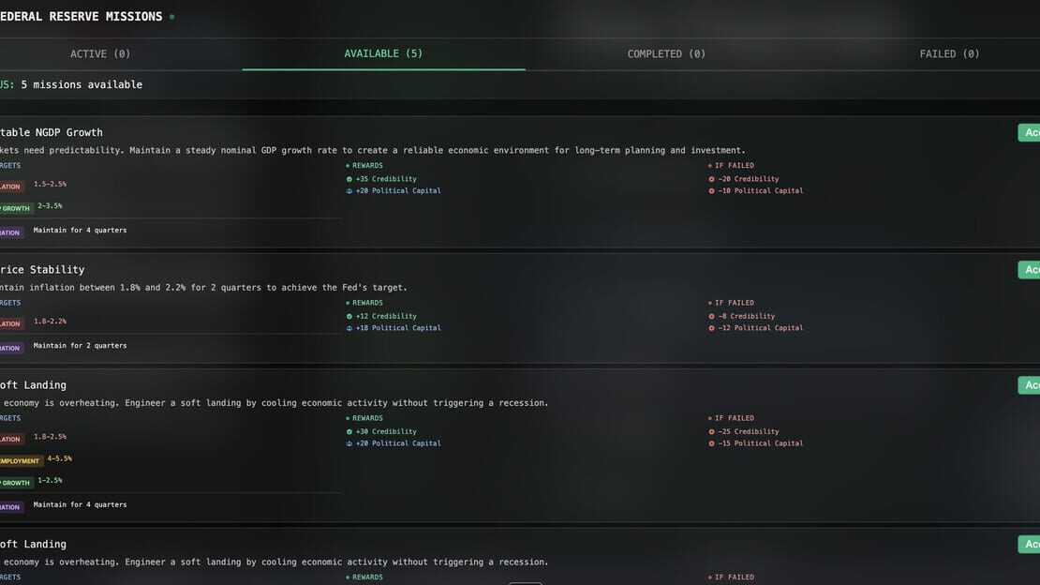The image size is (1040, 585).
Task: Click the 2–3.5% GDP growth target value
Action: pyautogui.click(x=50, y=206)
